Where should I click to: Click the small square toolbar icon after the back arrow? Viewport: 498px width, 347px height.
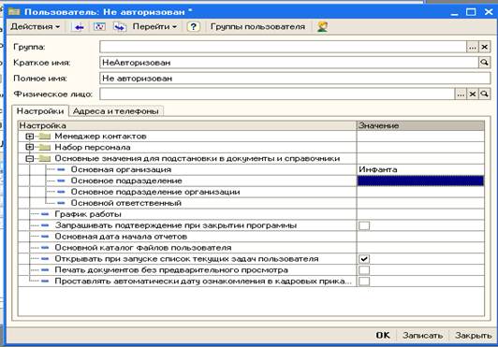click(99, 27)
